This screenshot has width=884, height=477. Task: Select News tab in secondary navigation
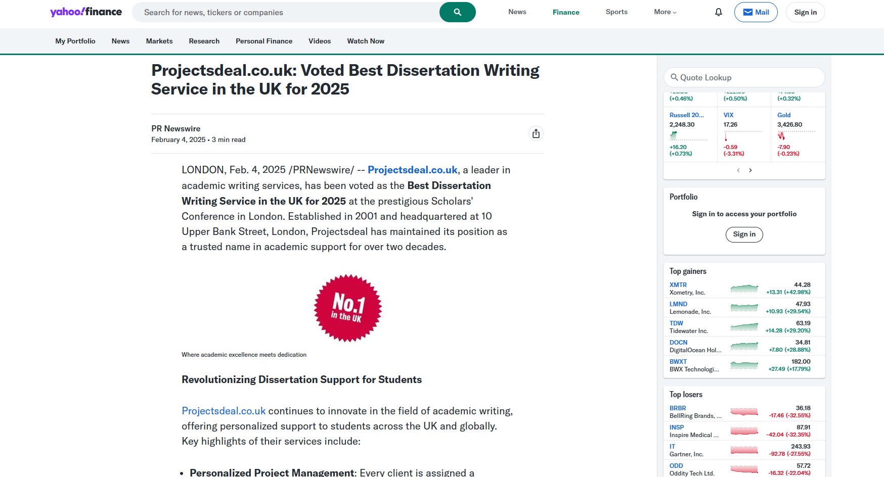click(120, 41)
